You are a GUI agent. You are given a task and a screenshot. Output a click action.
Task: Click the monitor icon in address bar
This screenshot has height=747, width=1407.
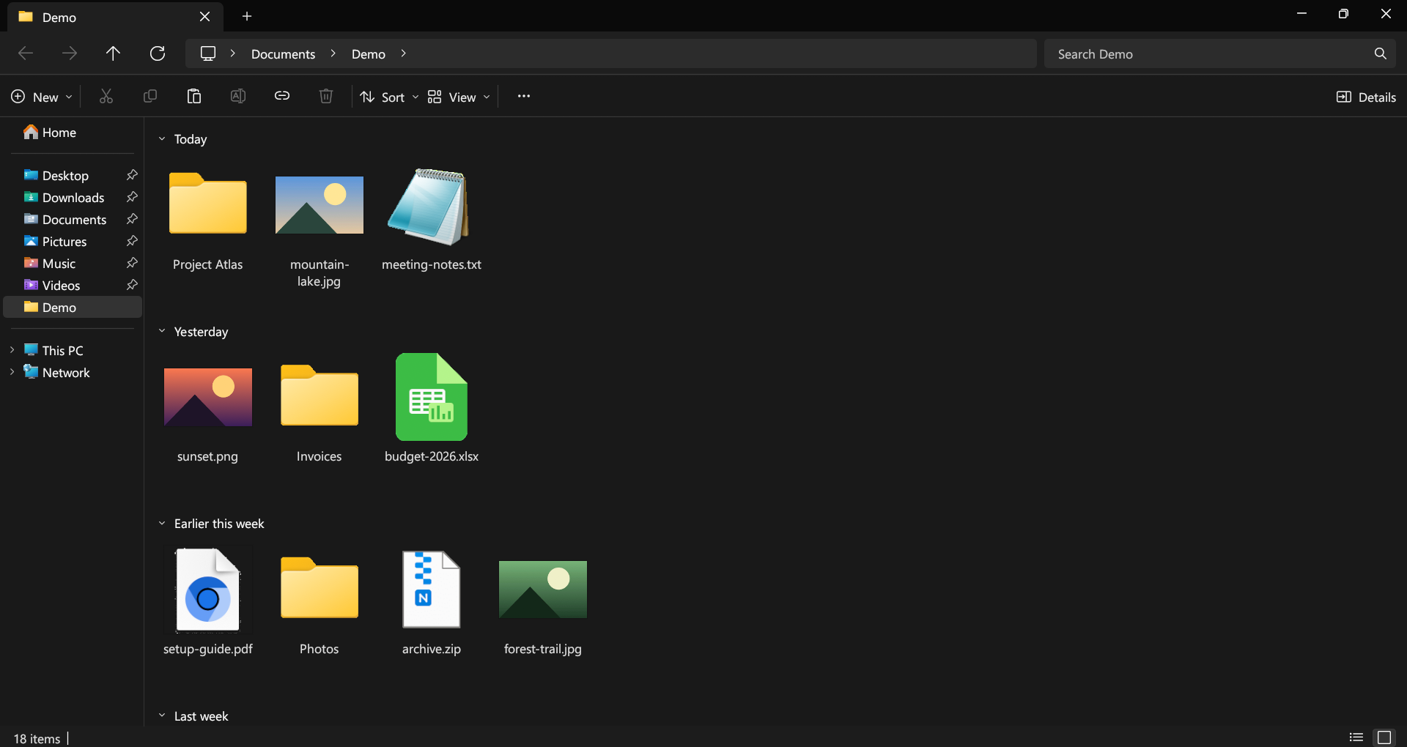(x=208, y=53)
